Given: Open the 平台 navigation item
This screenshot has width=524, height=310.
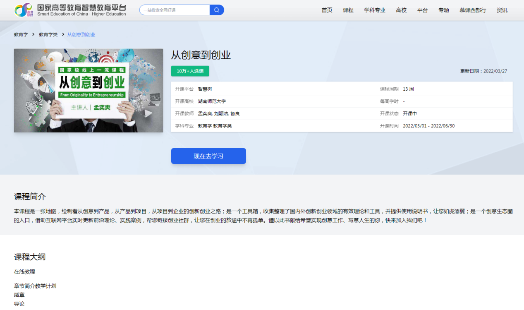Looking at the screenshot, I should pos(423,10).
